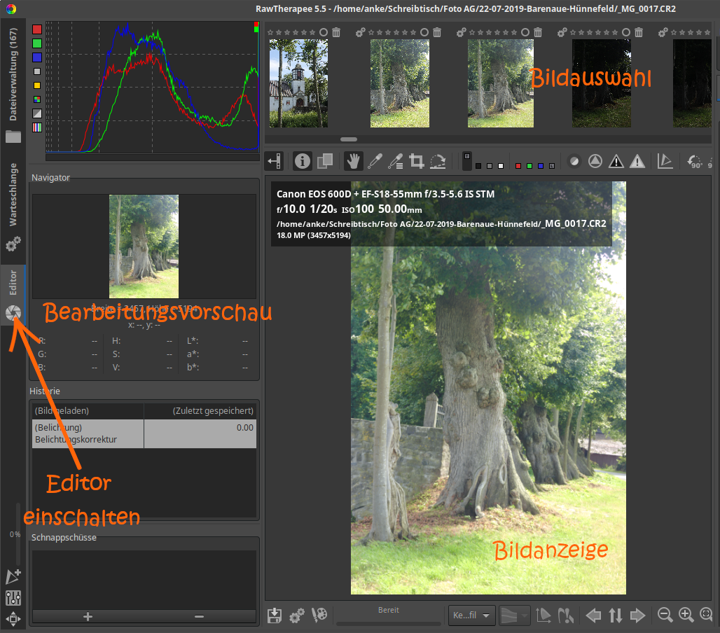The image size is (720, 633).
Task: Zoom out of the image preview
Action: point(665,615)
